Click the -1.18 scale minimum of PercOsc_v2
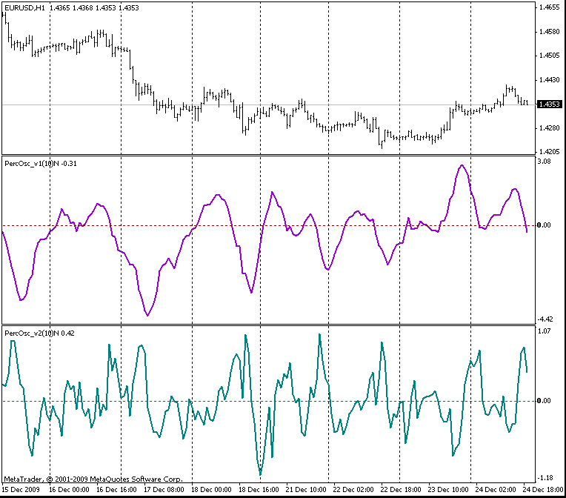The image size is (566, 498). tap(545, 478)
